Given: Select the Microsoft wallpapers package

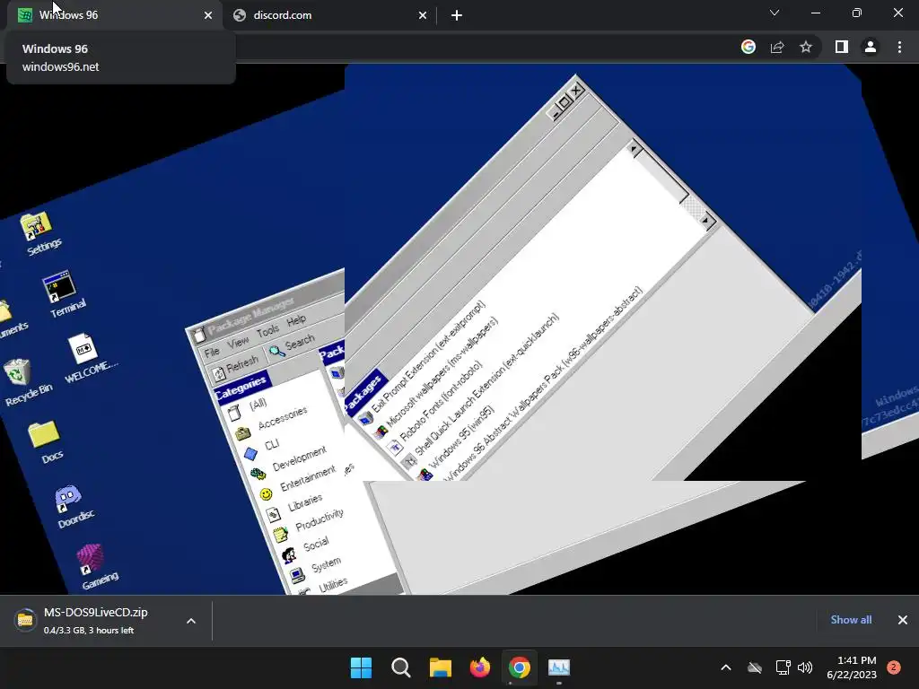Looking at the screenshot, I should click(437, 378).
